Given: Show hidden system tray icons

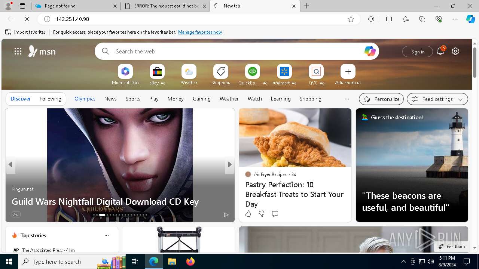Looking at the screenshot, I should (403, 262).
